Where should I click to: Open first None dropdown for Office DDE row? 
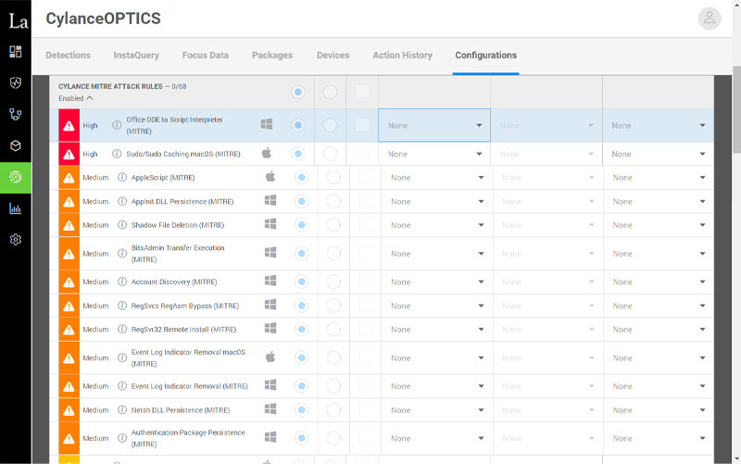pos(434,125)
